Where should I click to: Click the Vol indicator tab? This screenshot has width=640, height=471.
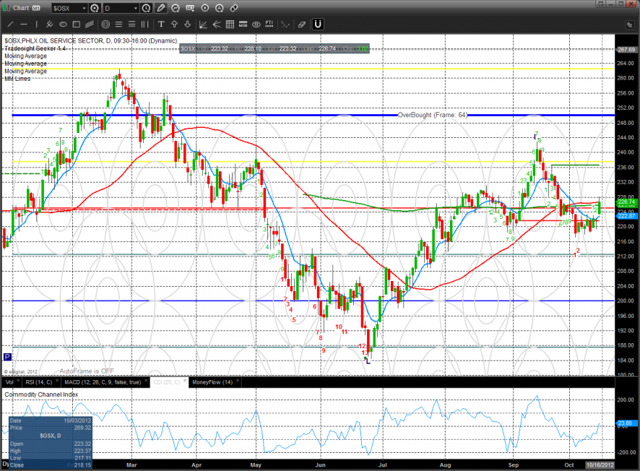[x=9, y=382]
